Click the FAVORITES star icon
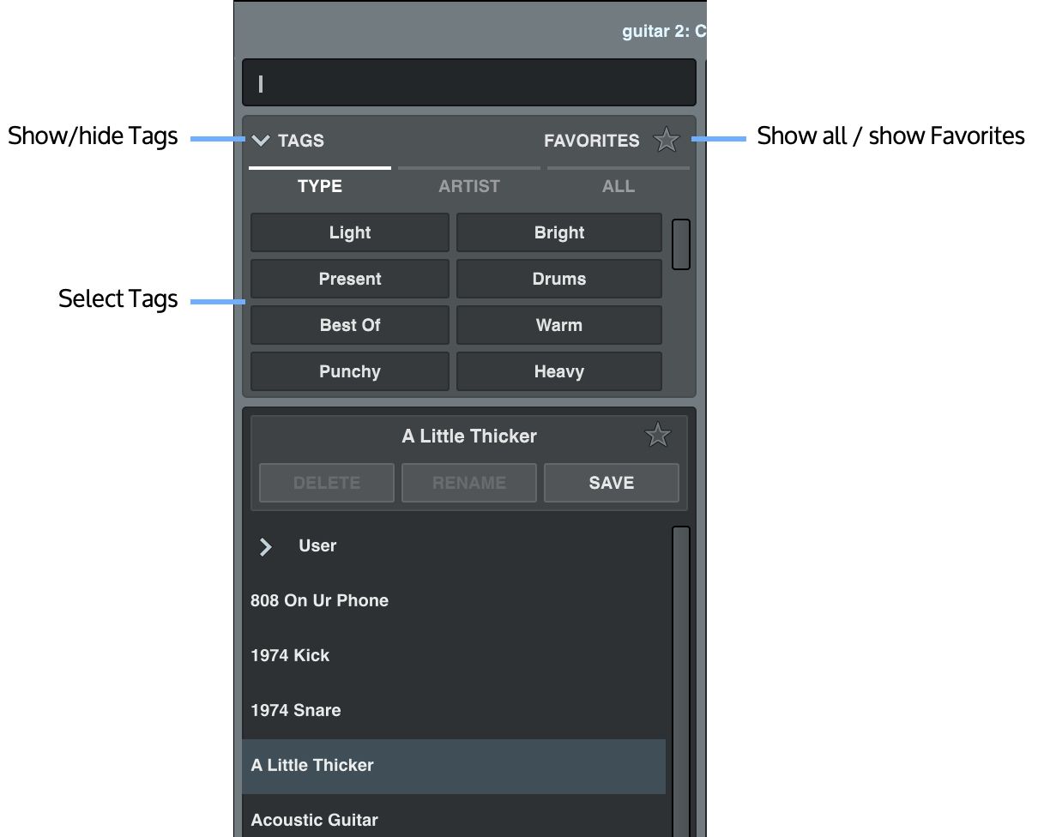Image resolution: width=1038 pixels, height=837 pixels. [667, 139]
